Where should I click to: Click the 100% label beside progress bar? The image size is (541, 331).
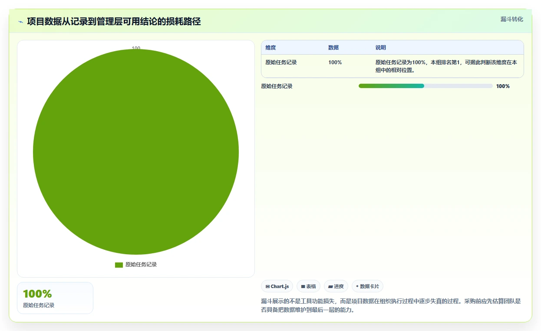(503, 86)
